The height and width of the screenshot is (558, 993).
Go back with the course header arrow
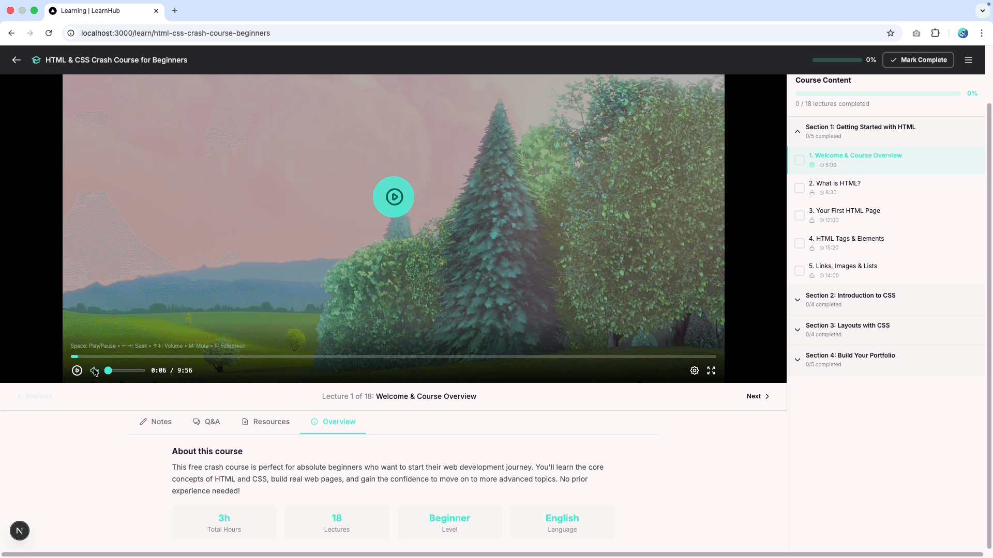[x=17, y=60]
